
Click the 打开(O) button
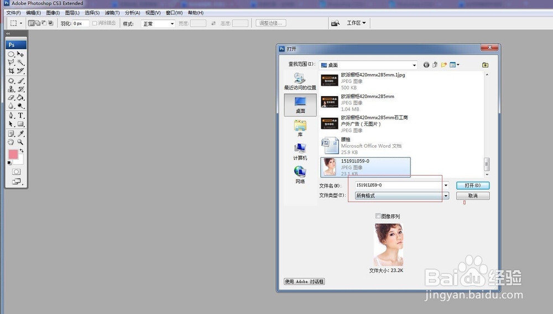tap(473, 185)
